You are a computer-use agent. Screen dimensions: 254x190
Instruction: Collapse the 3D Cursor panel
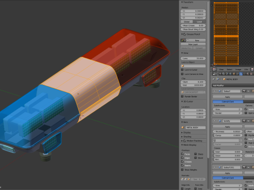[182, 101]
